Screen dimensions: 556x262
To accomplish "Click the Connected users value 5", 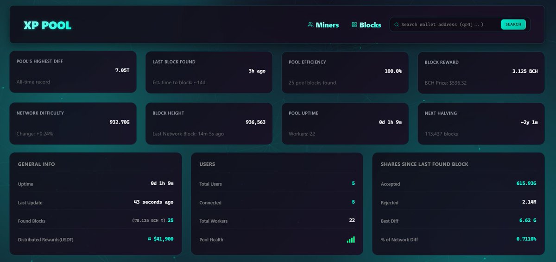I will (x=354, y=202).
